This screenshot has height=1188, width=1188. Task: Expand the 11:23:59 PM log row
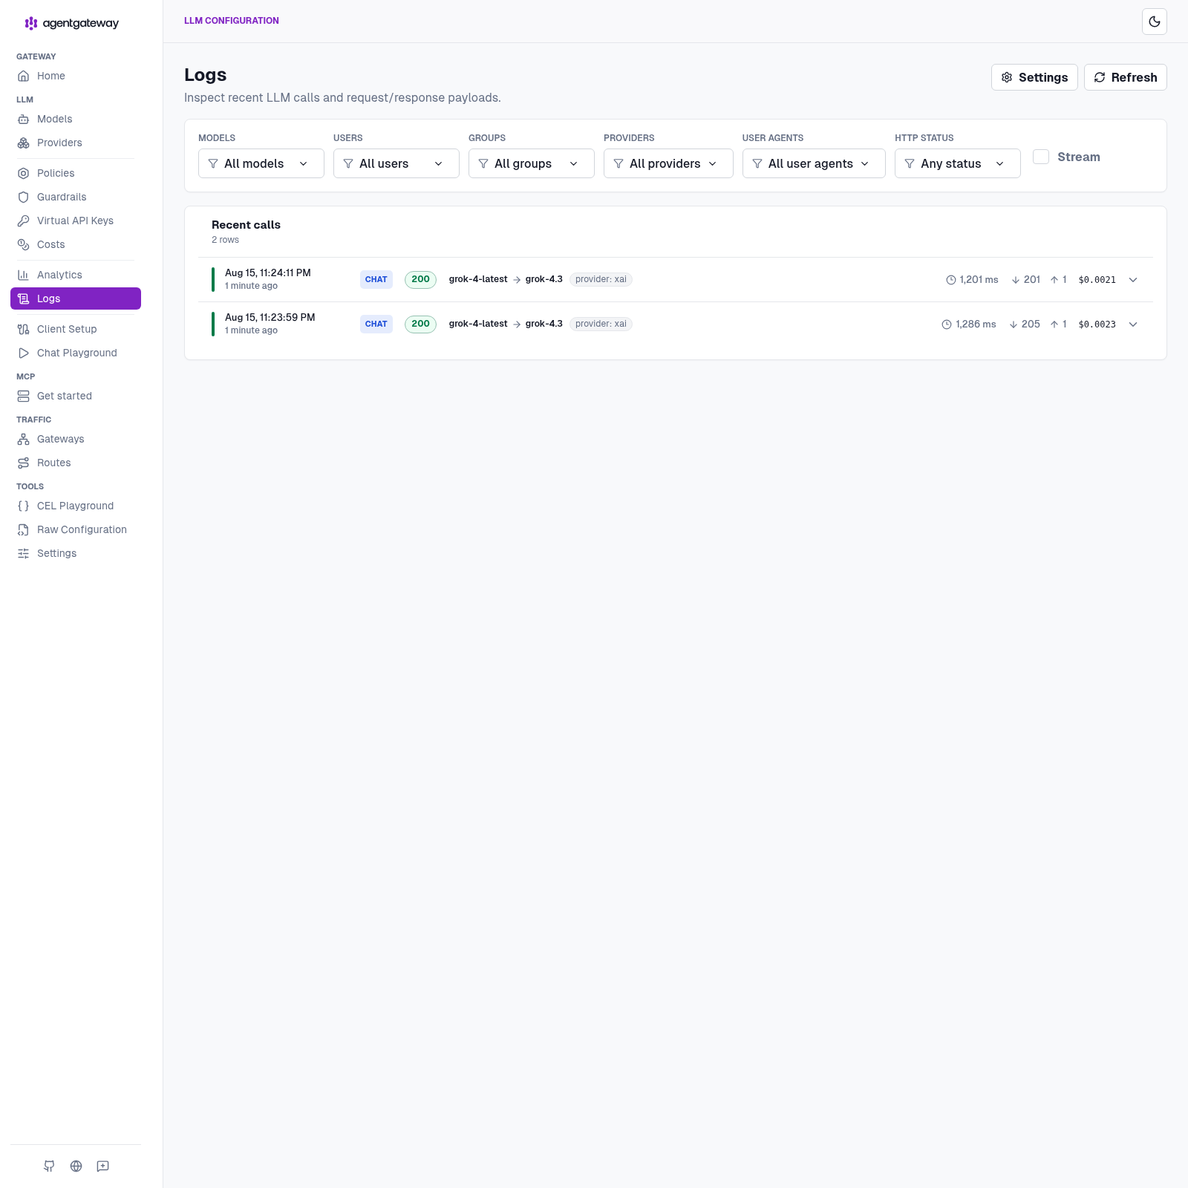coord(1133,324)
